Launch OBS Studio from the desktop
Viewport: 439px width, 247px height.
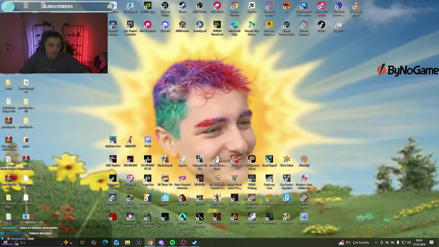point(200,8)
